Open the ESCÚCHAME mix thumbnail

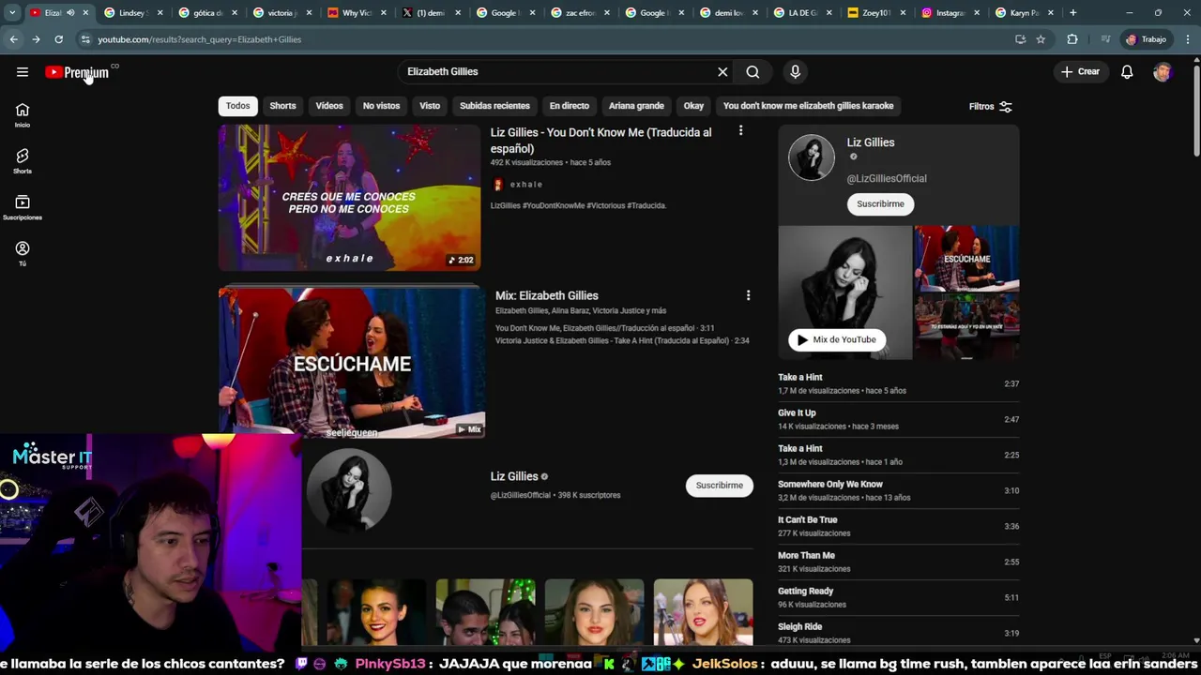pos(352,363)
